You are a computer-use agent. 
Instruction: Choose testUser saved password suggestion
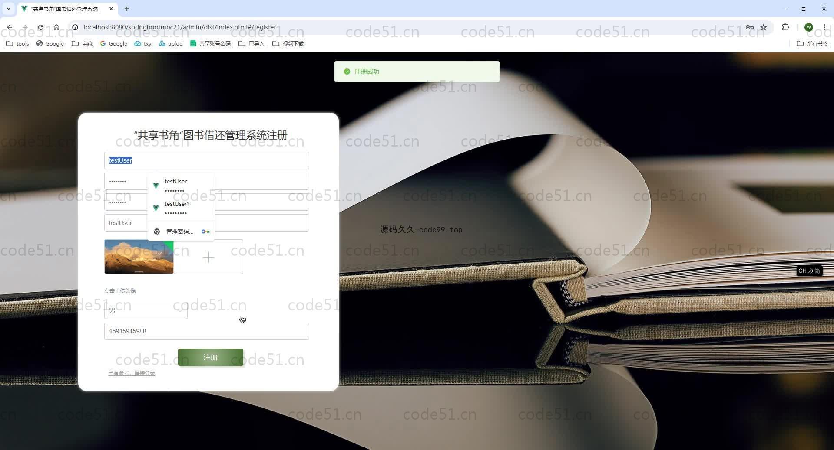[x=181, y=186]
